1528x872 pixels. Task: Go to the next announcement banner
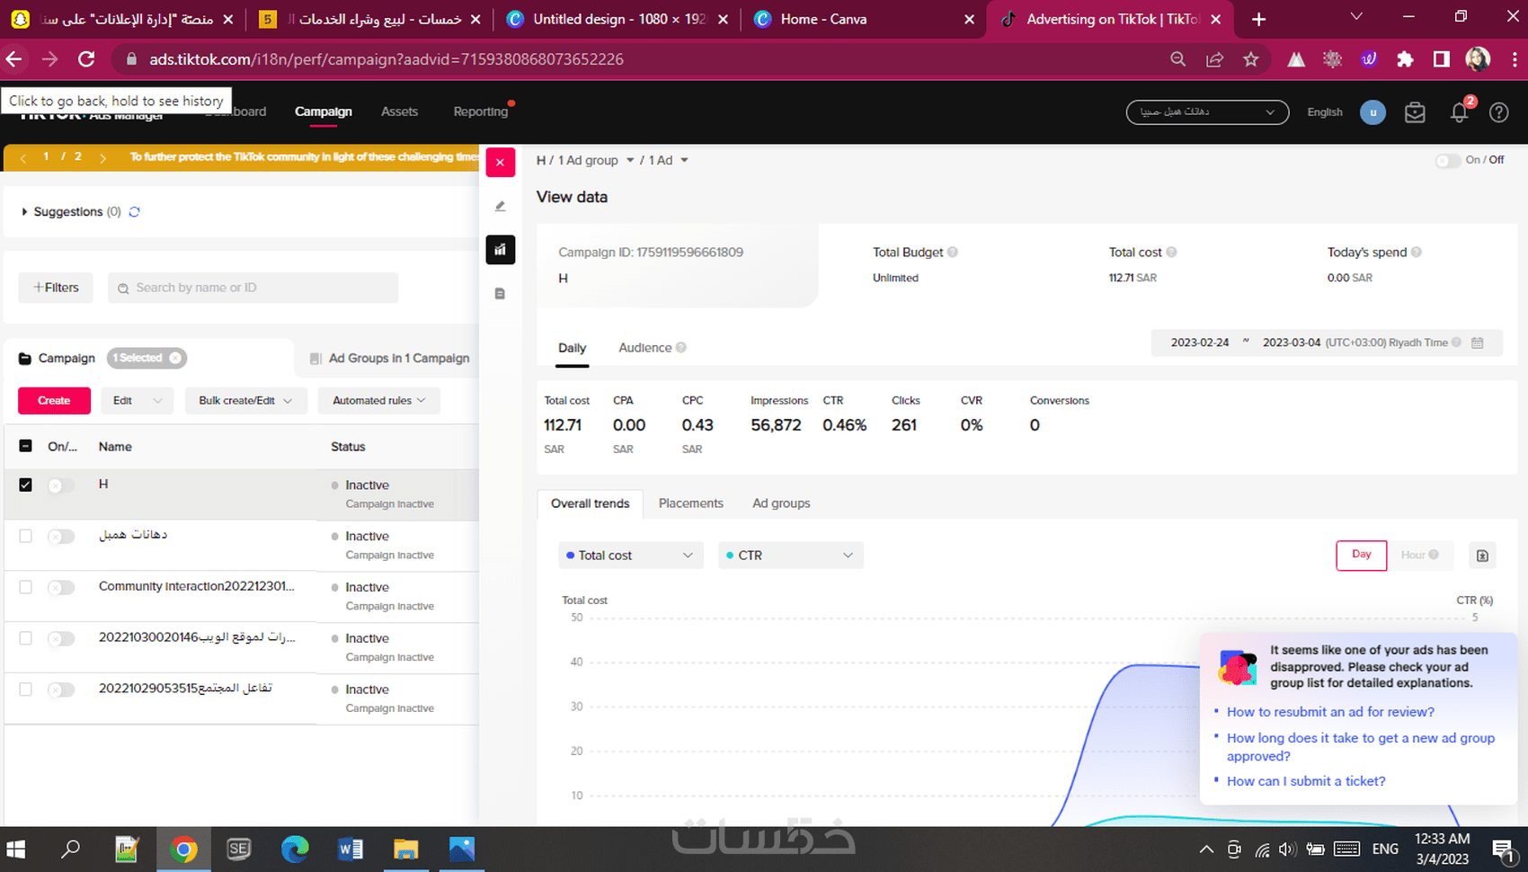[x=103, y=157]
